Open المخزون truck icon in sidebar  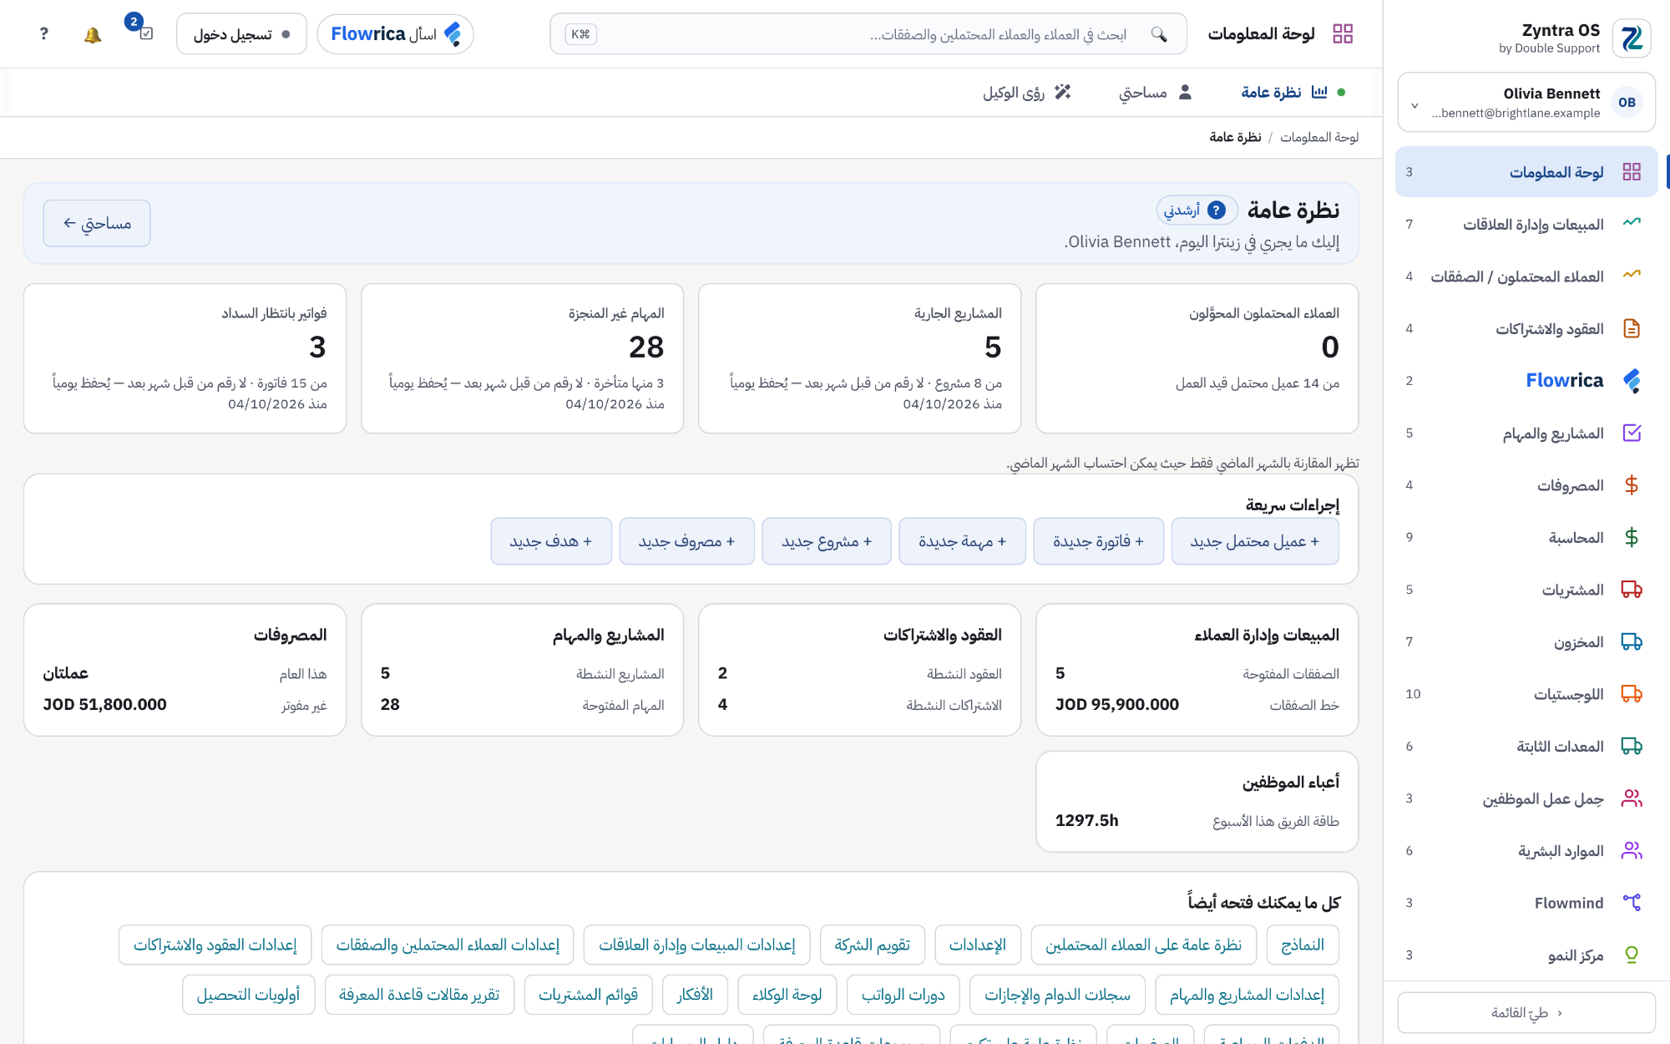pos(1632,641)
